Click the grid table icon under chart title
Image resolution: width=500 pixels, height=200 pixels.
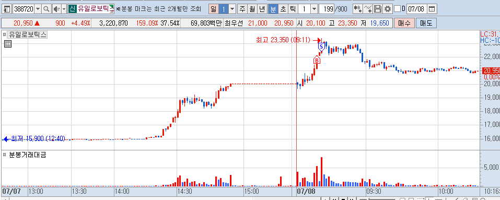(8, 44)
